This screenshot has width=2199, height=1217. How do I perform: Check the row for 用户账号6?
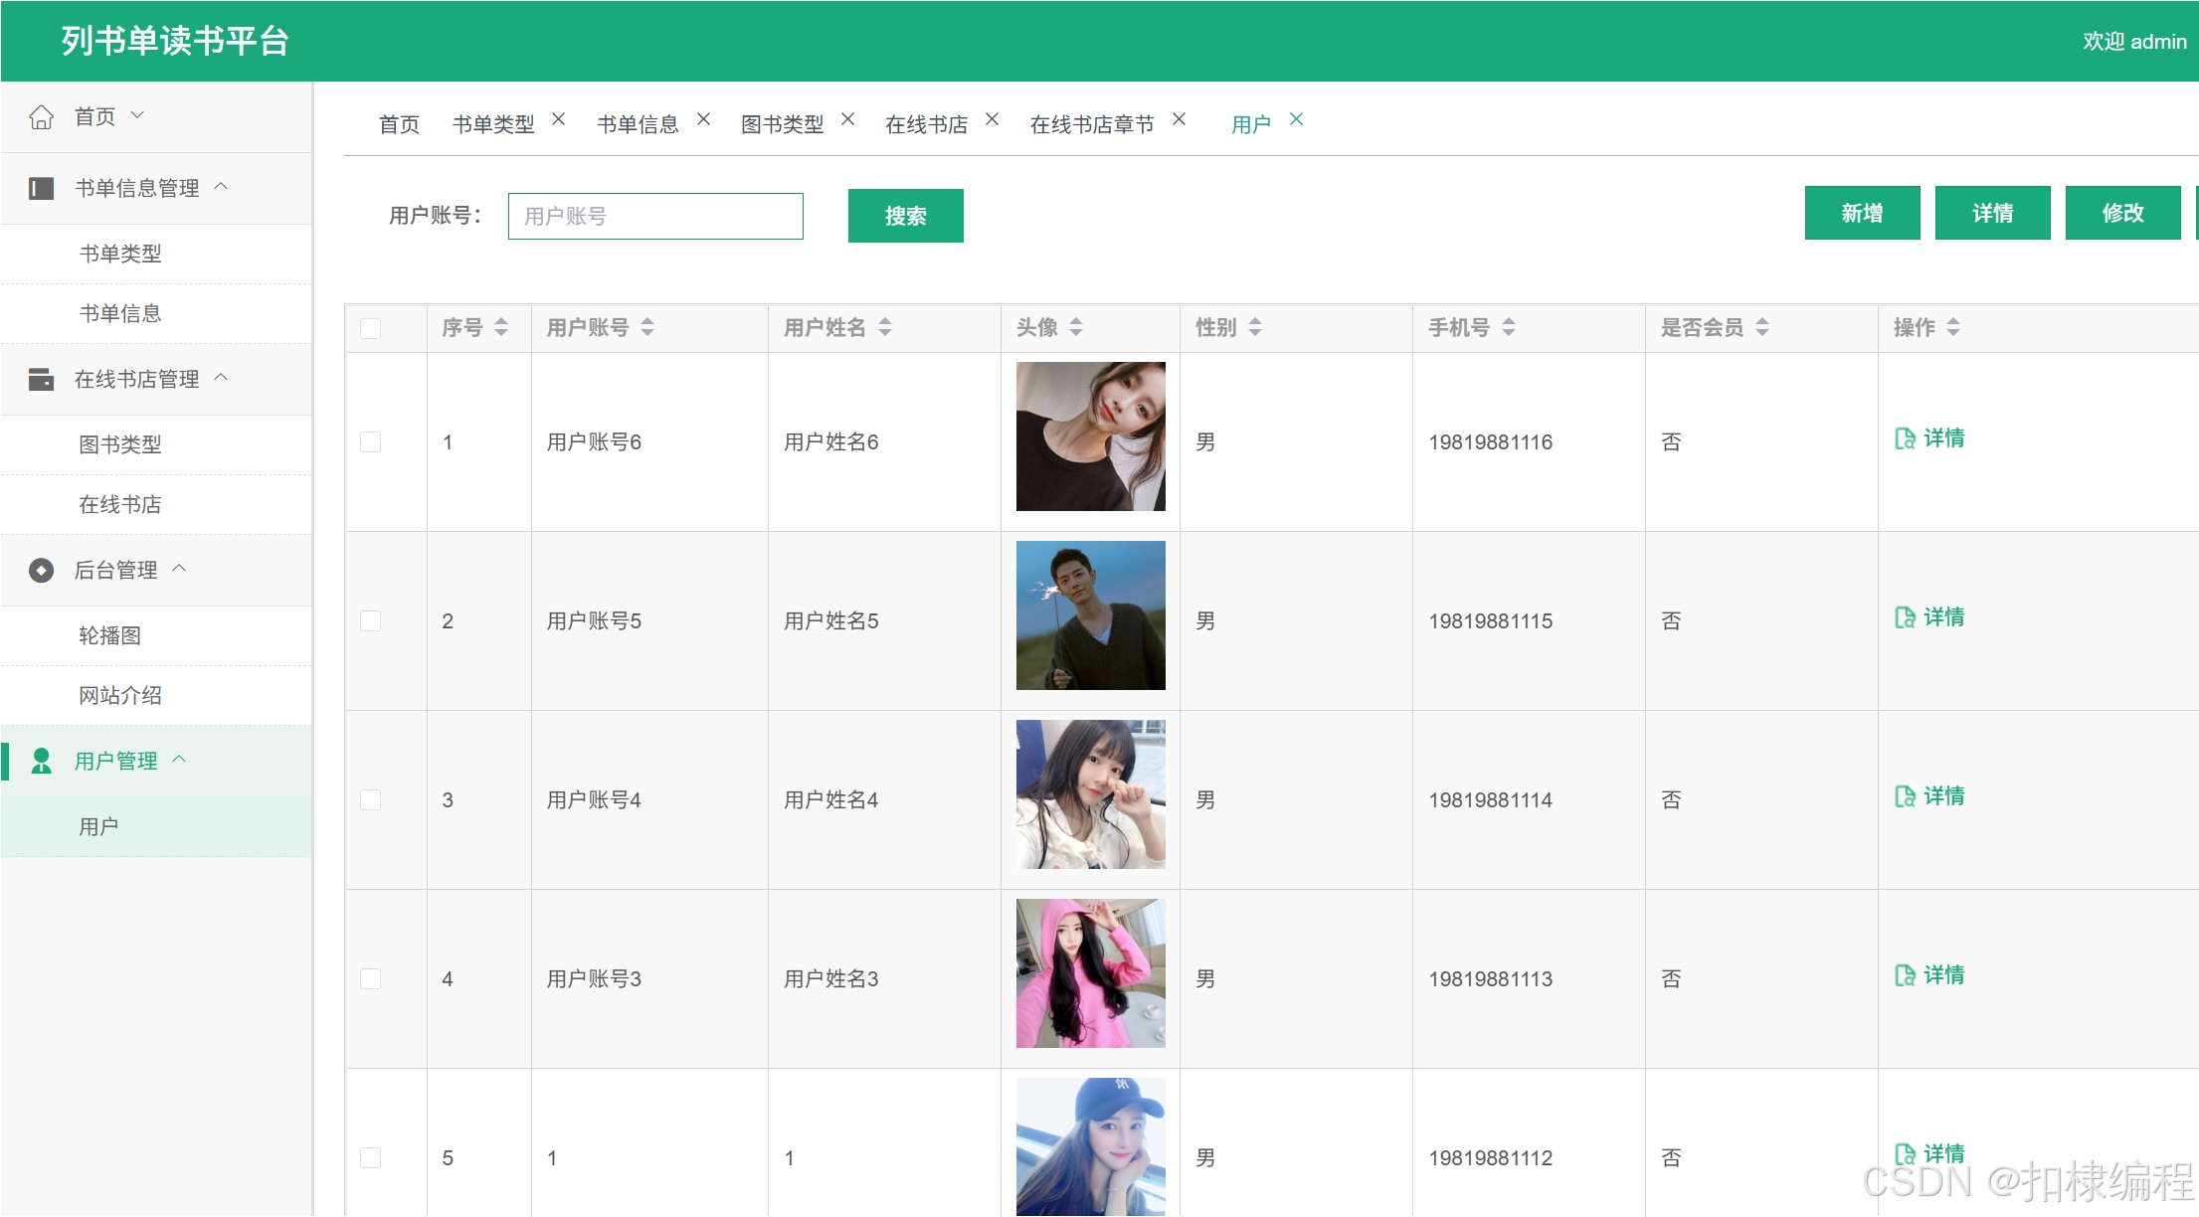(x=371, y=441)
